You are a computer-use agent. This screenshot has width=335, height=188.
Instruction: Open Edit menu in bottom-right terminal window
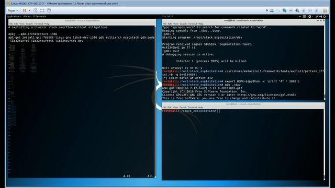pyautogui.click(x=170, y=108)
